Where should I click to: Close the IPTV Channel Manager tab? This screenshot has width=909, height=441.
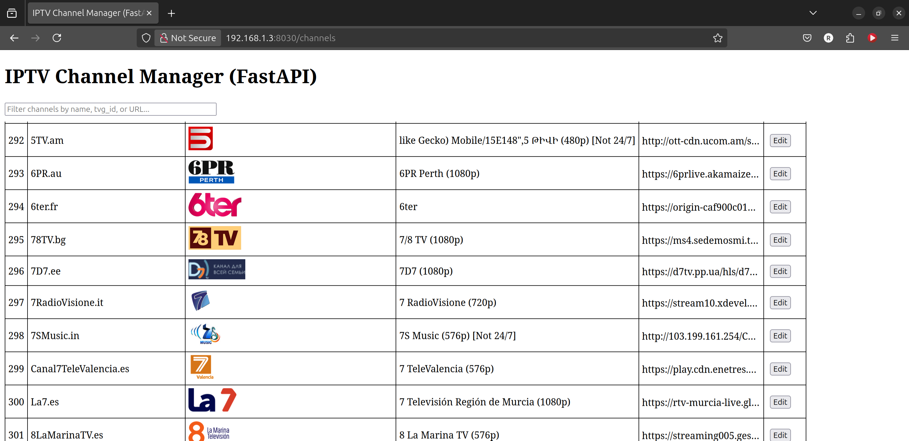149,13
